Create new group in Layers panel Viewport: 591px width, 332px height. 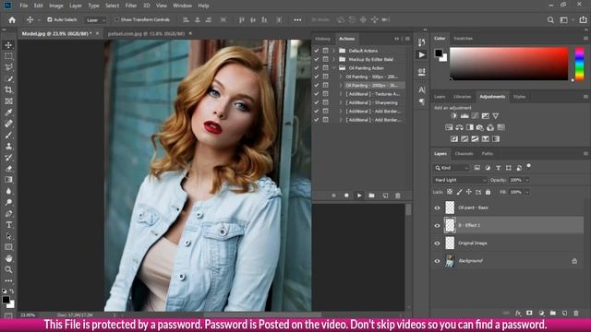coord(553,313)
